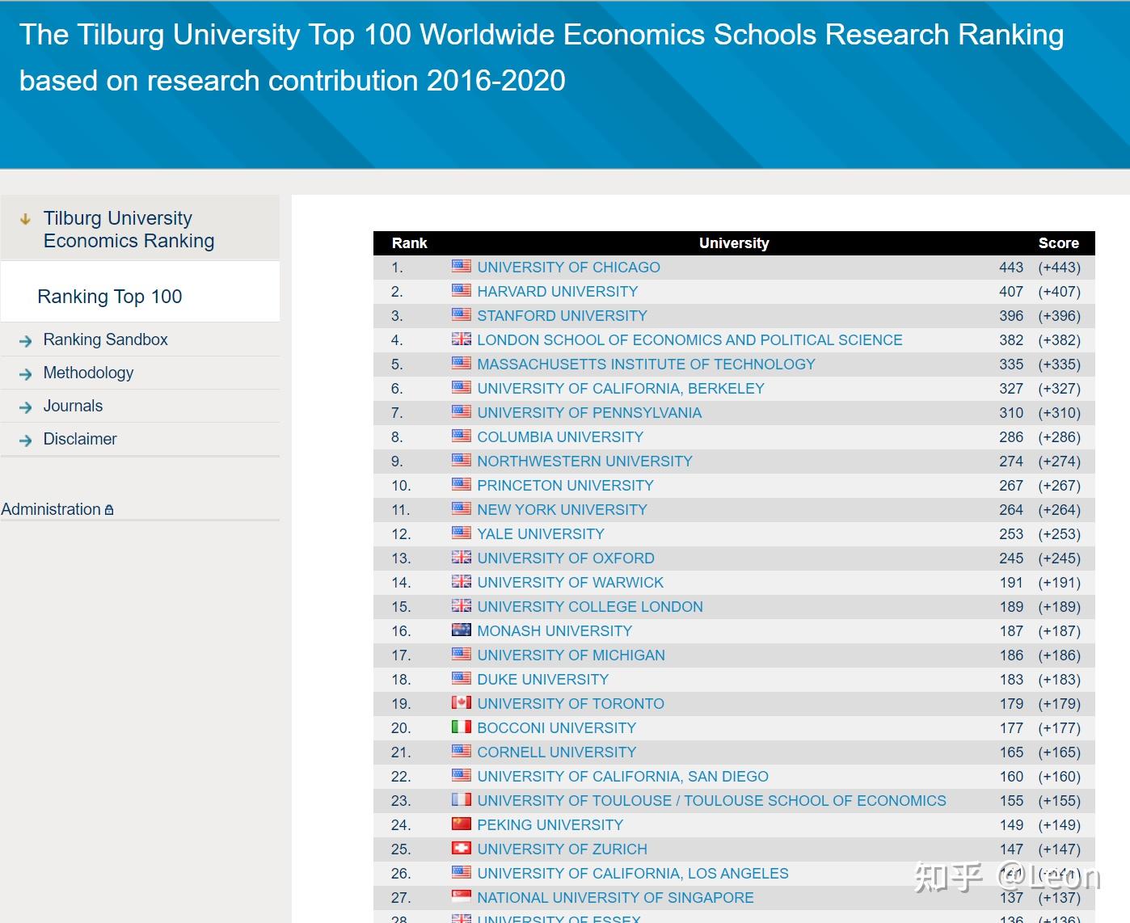Image resolution: width=1130 pixels, height=923 pixels.
Task: Open Bocconi University link
Action: (556, 728)
